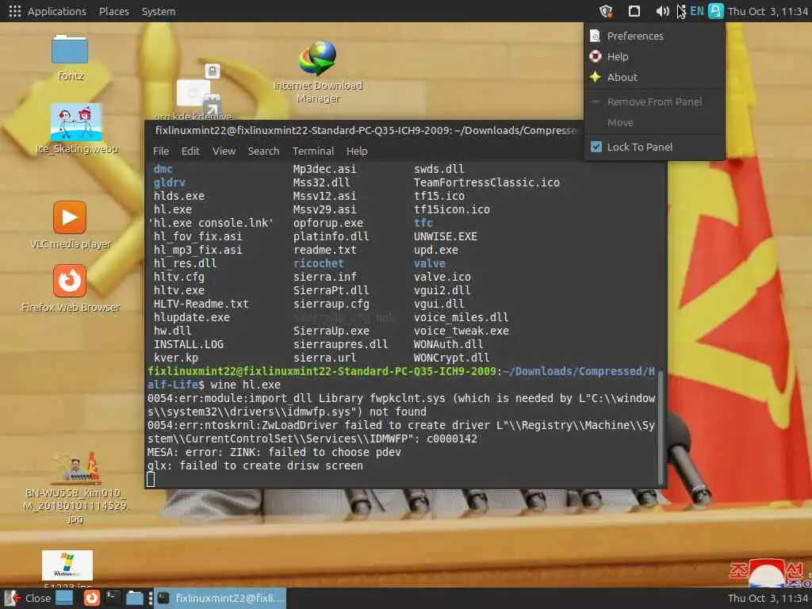Click the 'wine hl.exe' command text
Image resolution: width=812 pixels, height=609 pixels.
[246, 385]
